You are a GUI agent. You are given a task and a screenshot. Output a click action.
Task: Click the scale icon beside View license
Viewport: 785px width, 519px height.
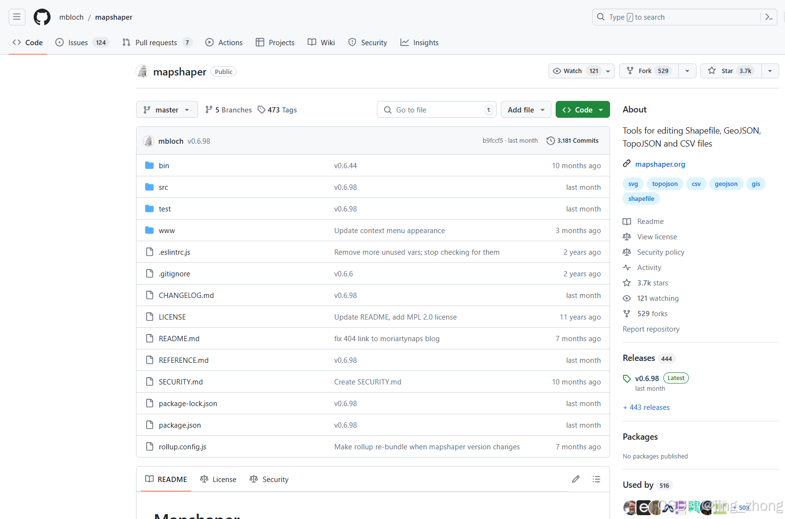click(x=627, y=237)
